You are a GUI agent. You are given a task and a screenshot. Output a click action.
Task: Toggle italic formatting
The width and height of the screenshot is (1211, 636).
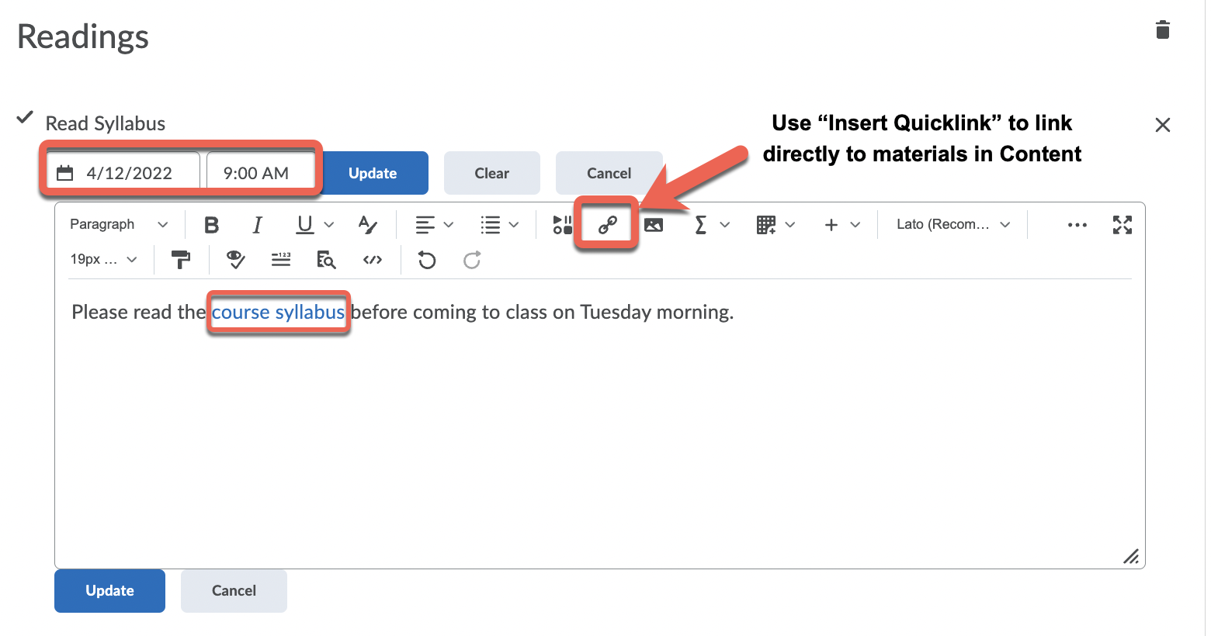click(257, 225)
